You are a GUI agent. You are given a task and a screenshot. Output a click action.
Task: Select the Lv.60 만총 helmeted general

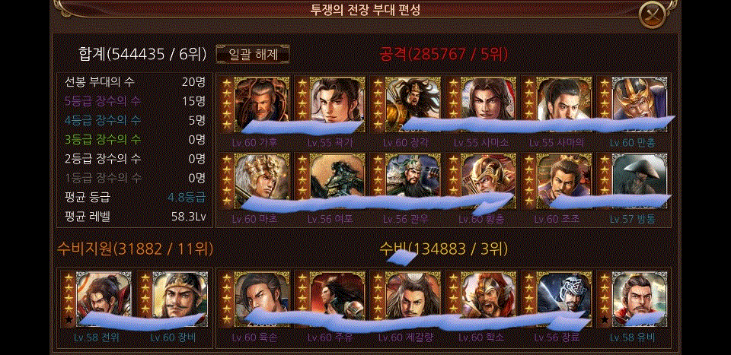point(633,105)
